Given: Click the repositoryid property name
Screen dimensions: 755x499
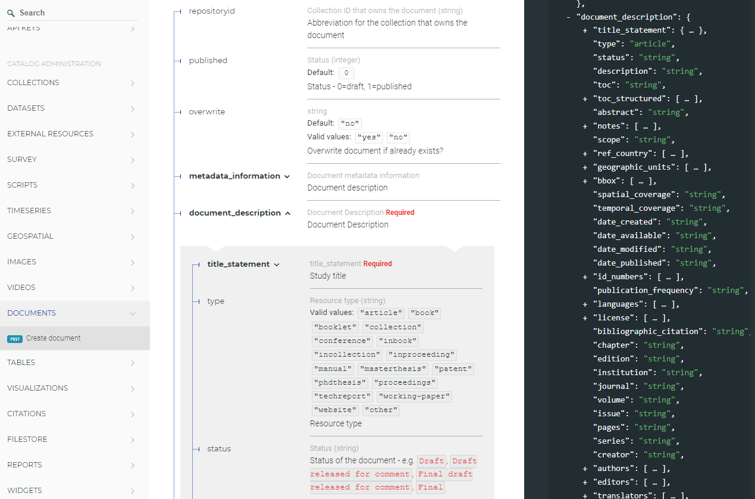Looking at the screenshot, I should (x=212, y=11).
